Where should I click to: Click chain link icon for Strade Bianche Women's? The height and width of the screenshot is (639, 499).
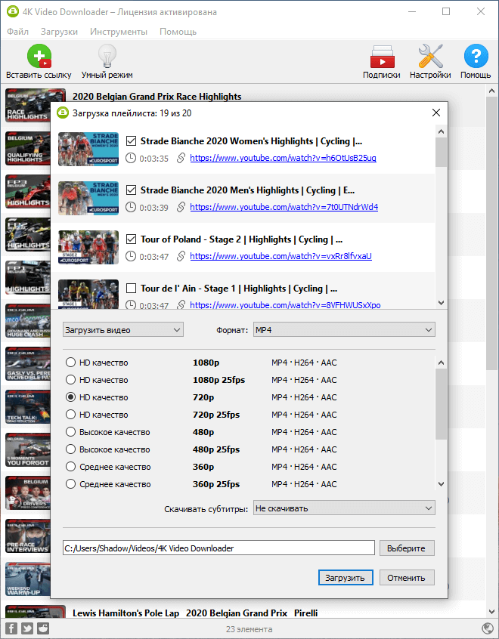point(181,158)
